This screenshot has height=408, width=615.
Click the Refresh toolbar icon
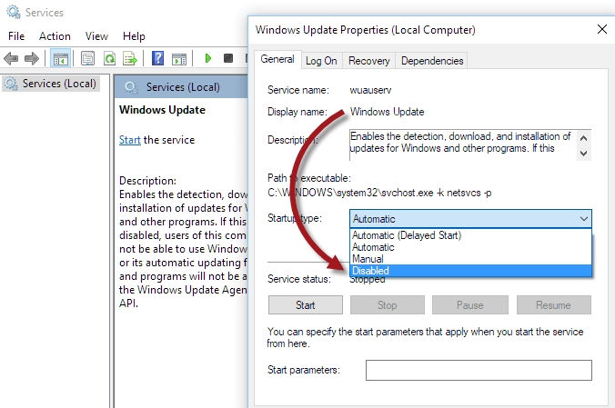click(x=109, y=59)
